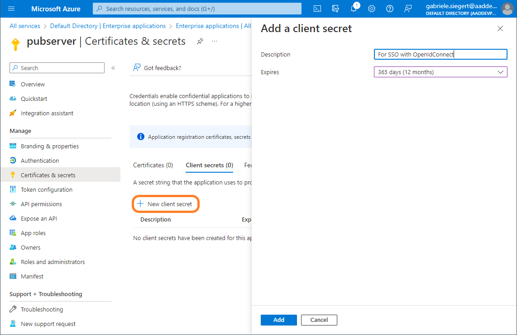Click the feedback icon in top bar
The width and height of the screenshot is (517, 335).
(408, 9)
